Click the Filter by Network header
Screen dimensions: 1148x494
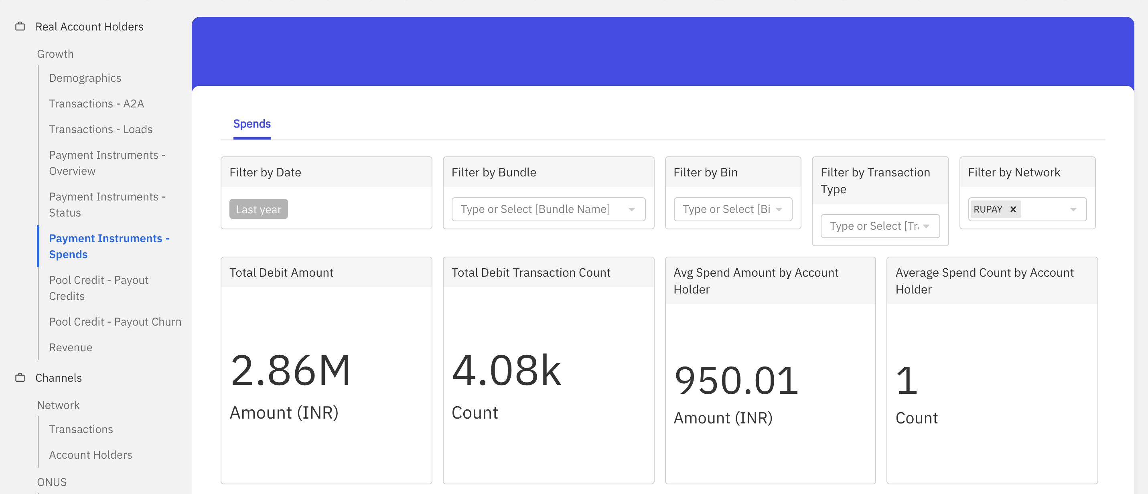1014,172
